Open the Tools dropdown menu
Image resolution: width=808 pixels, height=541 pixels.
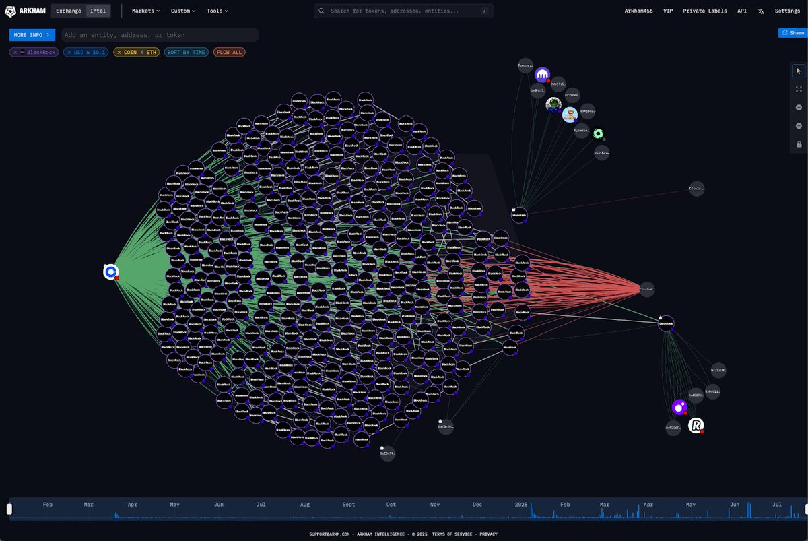click(x=217, y=11)
